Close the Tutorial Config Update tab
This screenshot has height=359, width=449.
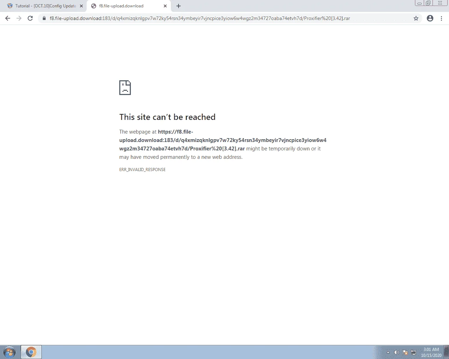81,6
